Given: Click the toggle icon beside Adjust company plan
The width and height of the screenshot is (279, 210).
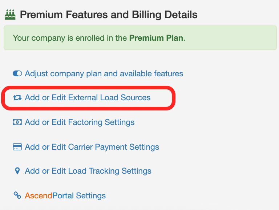Looking at the screenshot, I should click(x=17, y=73).
